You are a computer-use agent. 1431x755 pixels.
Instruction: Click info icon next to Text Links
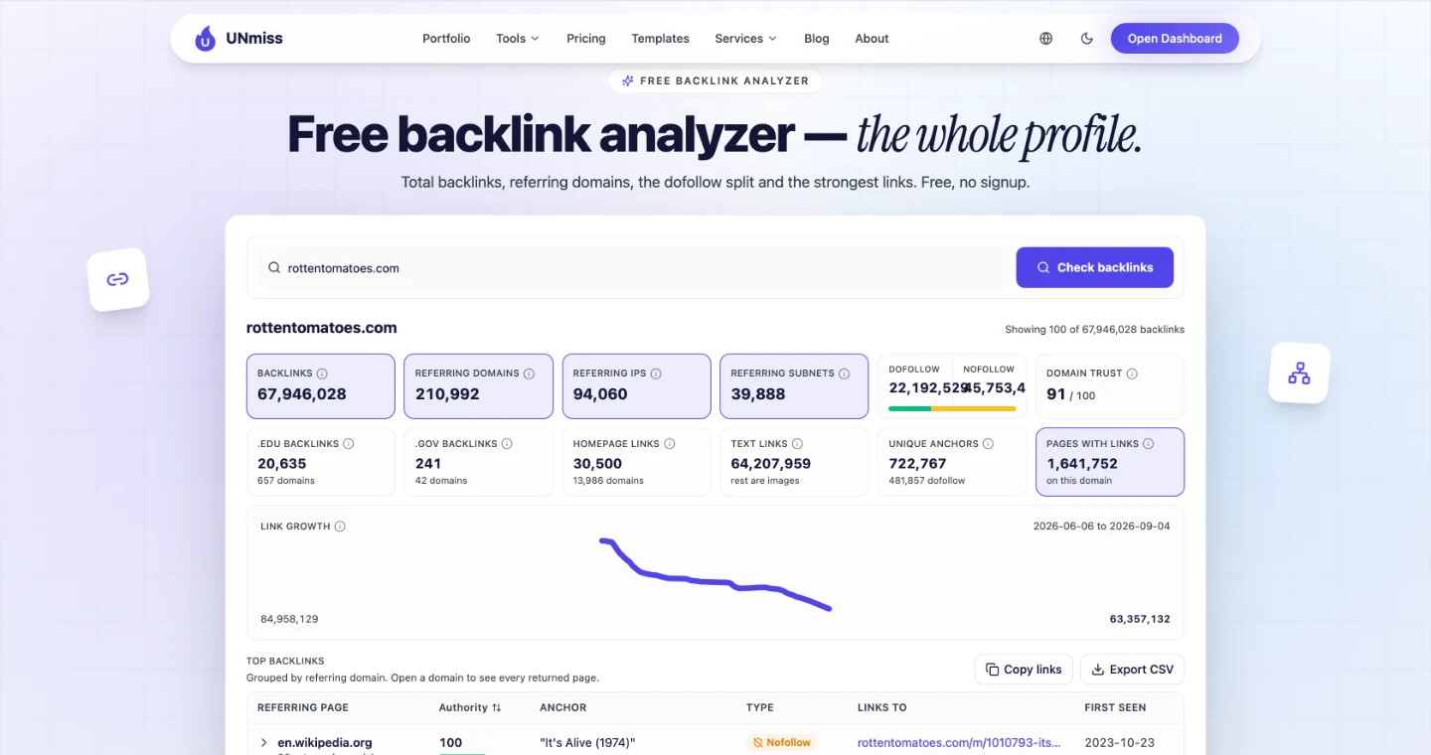tap(797, 444)
